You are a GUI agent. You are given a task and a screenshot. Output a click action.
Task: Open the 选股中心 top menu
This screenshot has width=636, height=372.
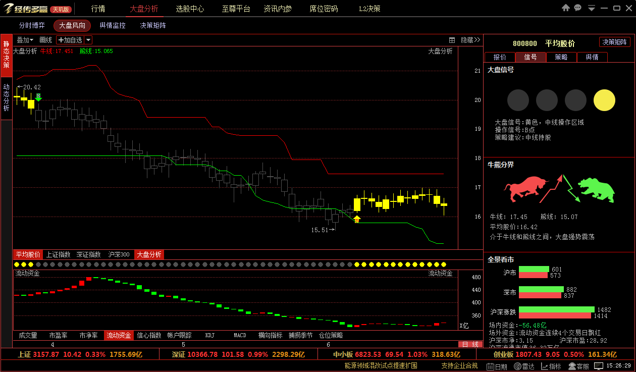(190, 9)
